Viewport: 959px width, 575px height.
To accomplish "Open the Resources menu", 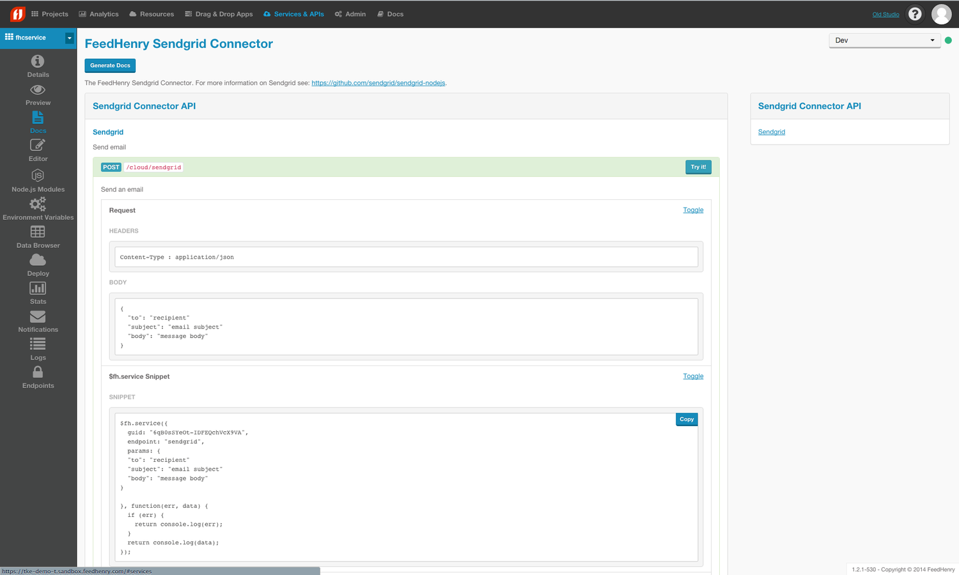I will click(152, 14).
